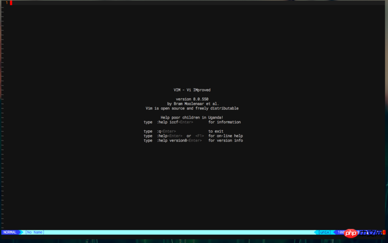The width and height of the screenshot is (388, 243).
Task: Click the NORMAL mode indicator in status line
Action: (10, 232)
